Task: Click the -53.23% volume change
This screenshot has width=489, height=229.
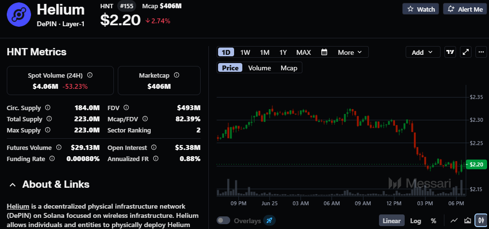Action: tap(75, 86)
